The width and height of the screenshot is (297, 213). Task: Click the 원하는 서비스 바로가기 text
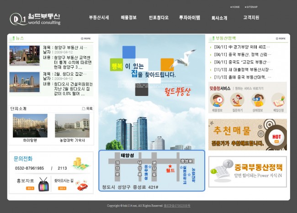(249, 89)
